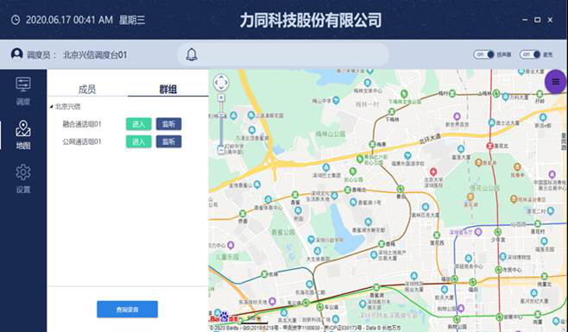Collapse the 北京兴信 tree node

(x=52, y=106)
